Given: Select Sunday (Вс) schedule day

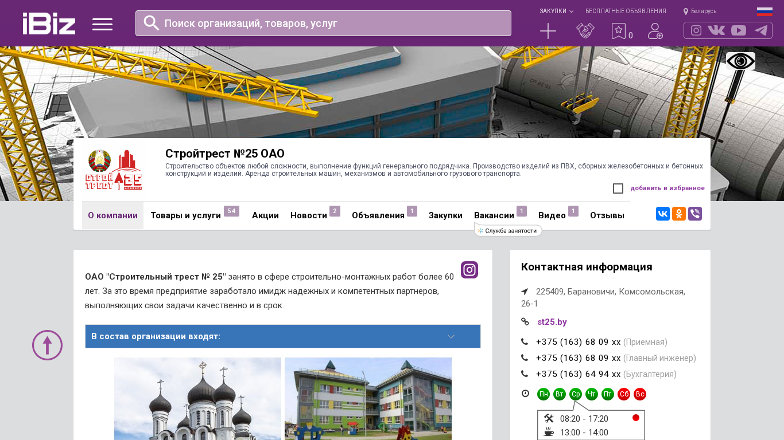Looking at the screenshot, I should click(x=640, y=394).
